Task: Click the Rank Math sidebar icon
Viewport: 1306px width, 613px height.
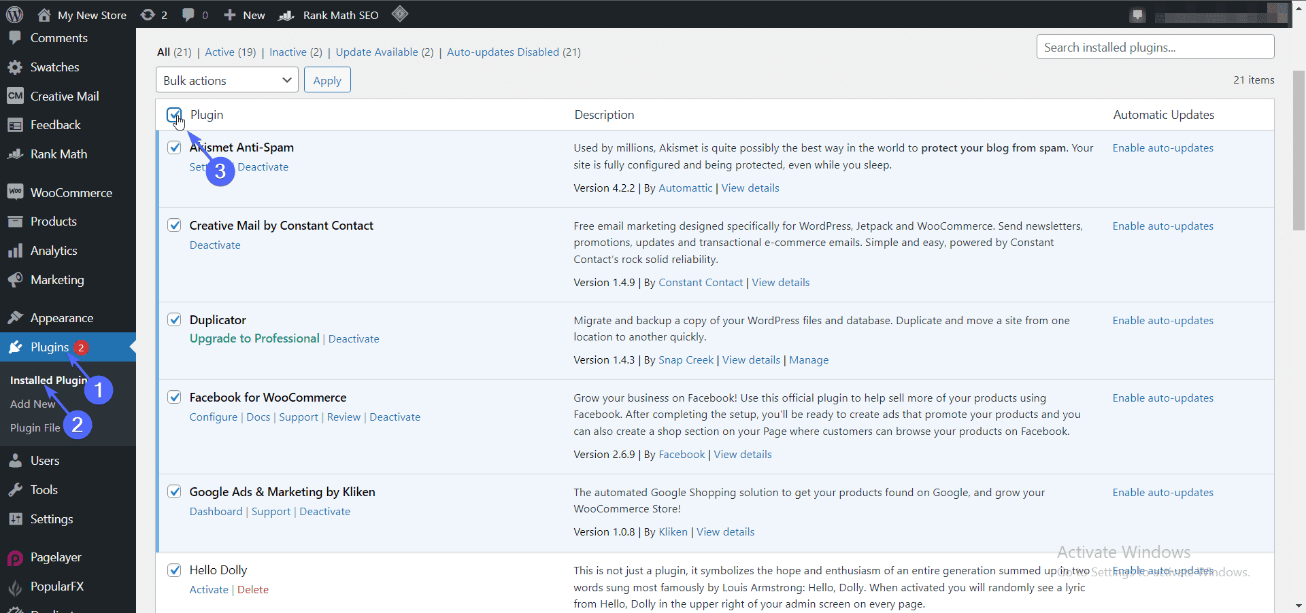Action: click(15, 154)
